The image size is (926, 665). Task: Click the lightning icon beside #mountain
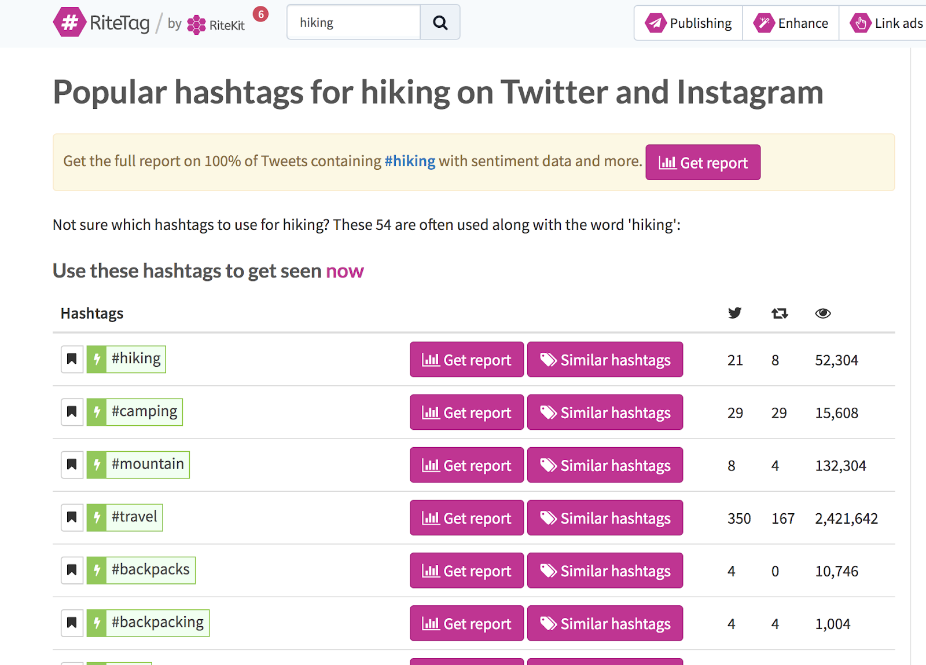pos(97,465)
